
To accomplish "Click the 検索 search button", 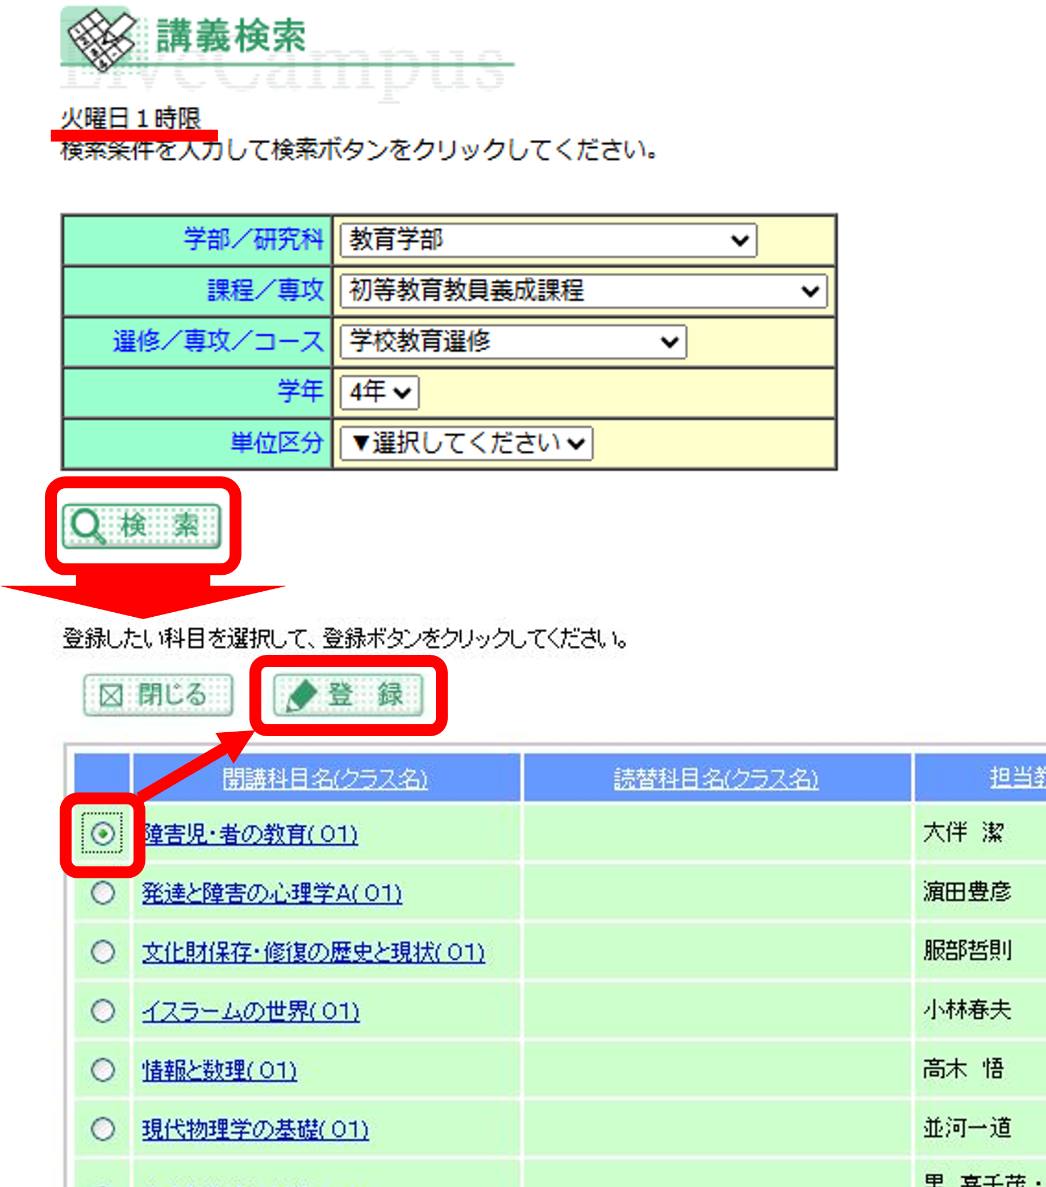I will click(141, 525).
